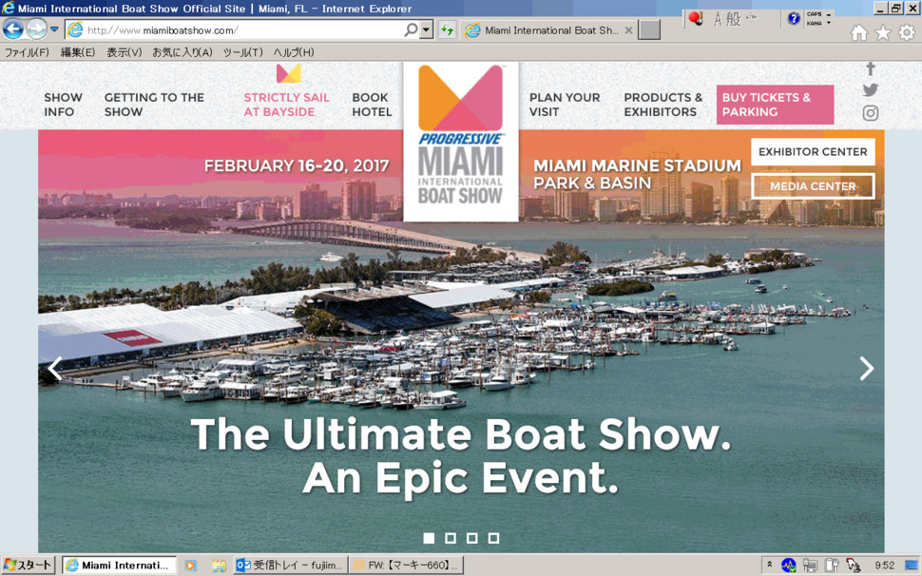Open the file explorer folder quick launch icon
Image resolution: width=922 pixels, height=576 pixels.
click(219, 566)
